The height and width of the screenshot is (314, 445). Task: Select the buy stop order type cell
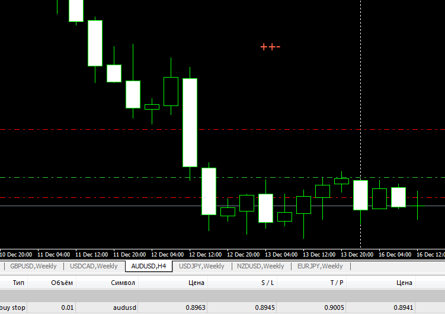click(13, 307)
